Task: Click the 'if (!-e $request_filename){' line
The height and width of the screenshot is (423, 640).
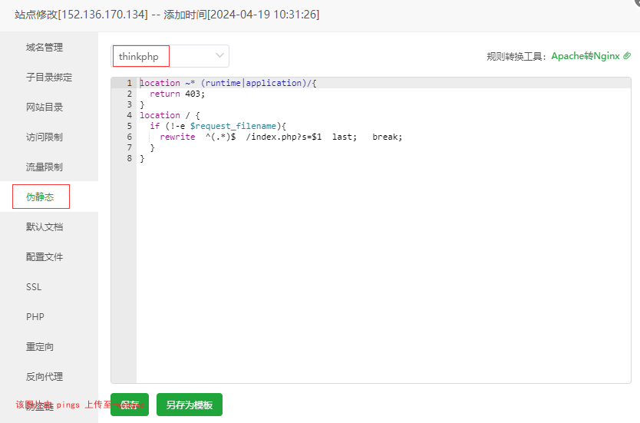Action: (218, 126)
